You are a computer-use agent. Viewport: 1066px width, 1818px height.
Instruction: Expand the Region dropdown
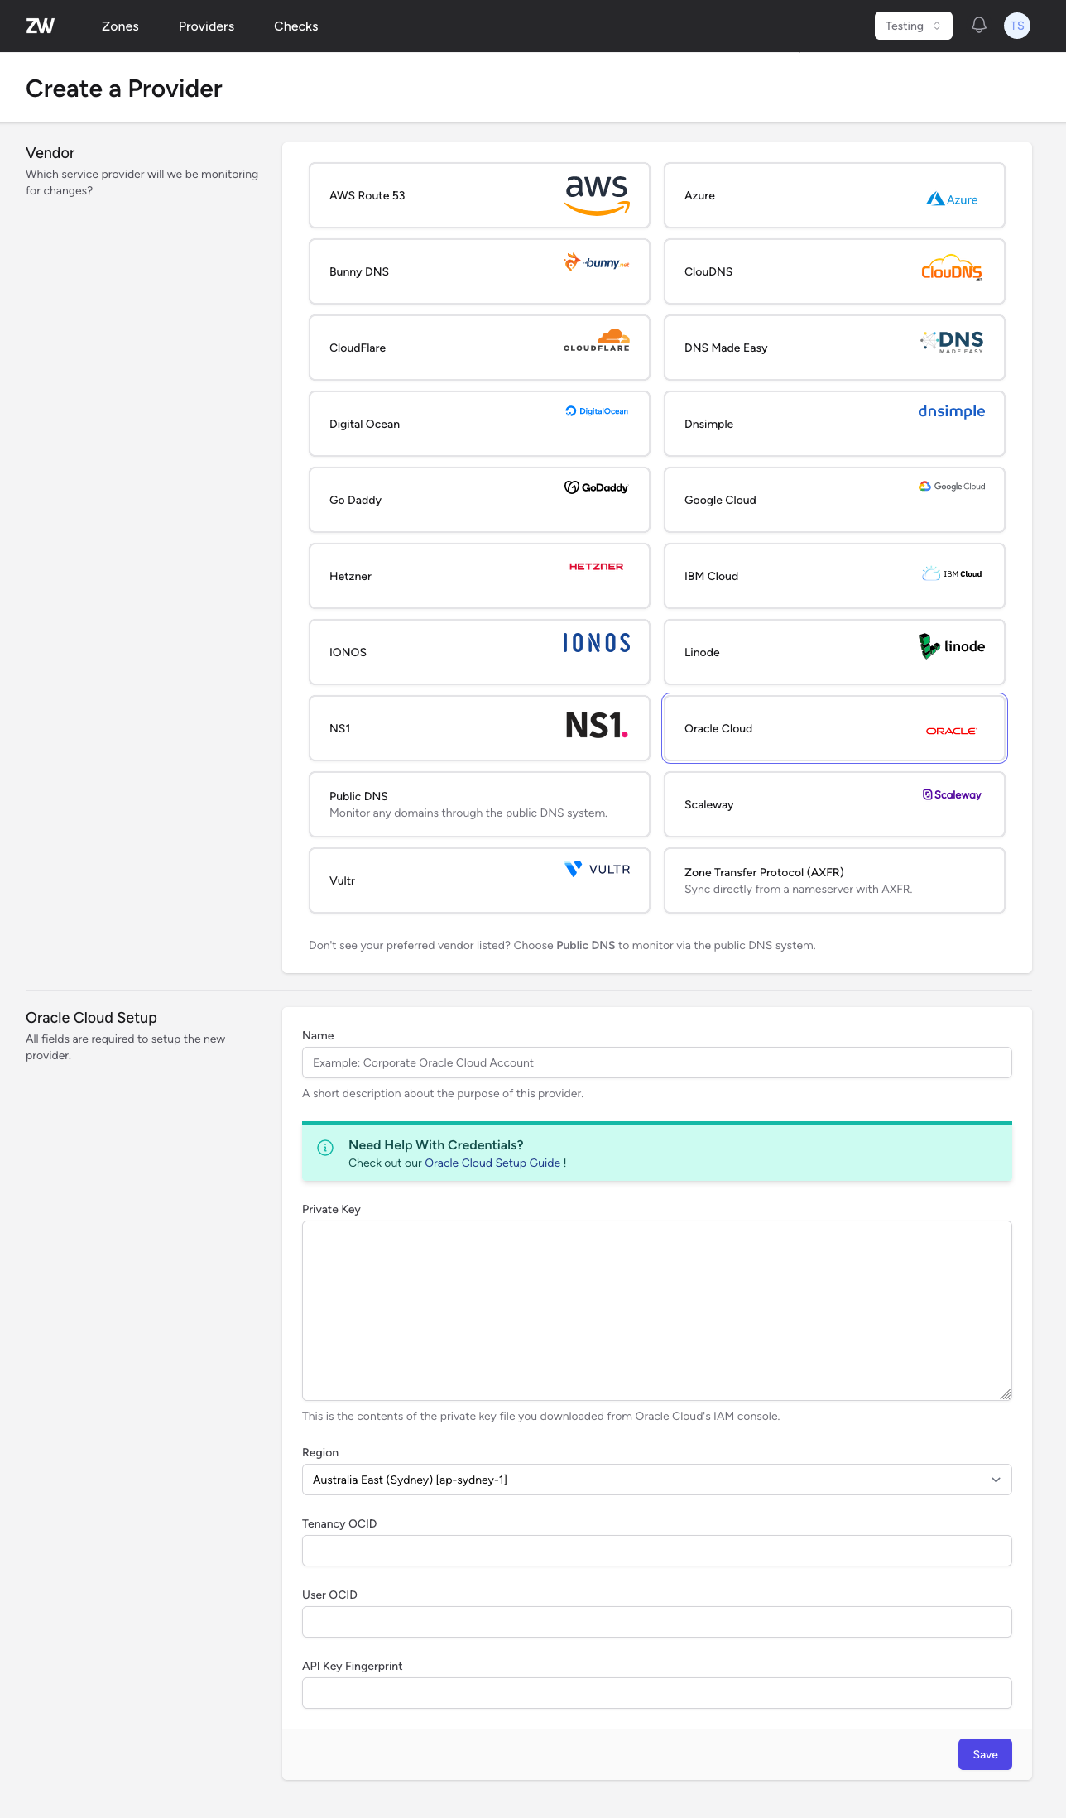pos(656,1480)
